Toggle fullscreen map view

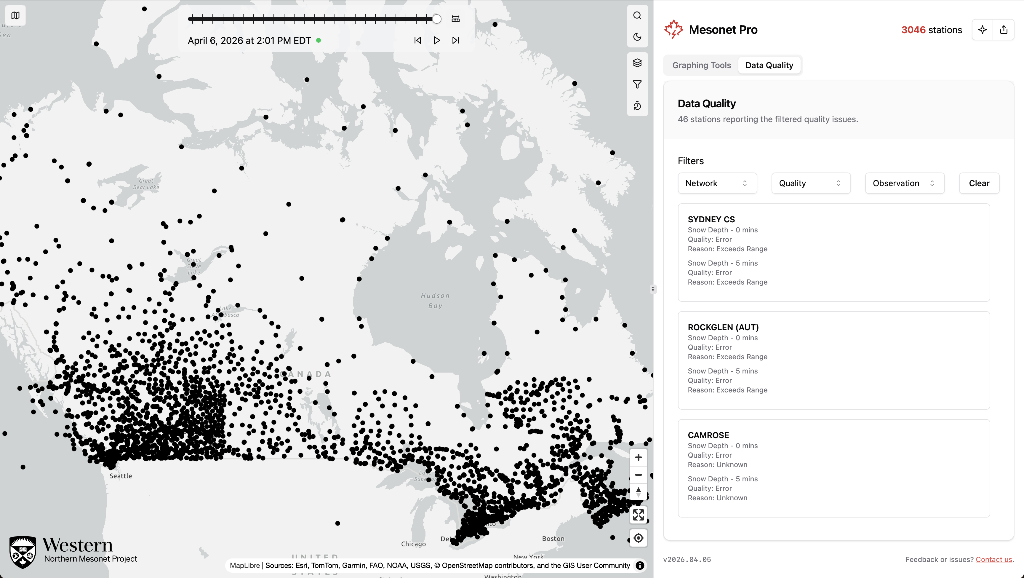click(639, 515)
